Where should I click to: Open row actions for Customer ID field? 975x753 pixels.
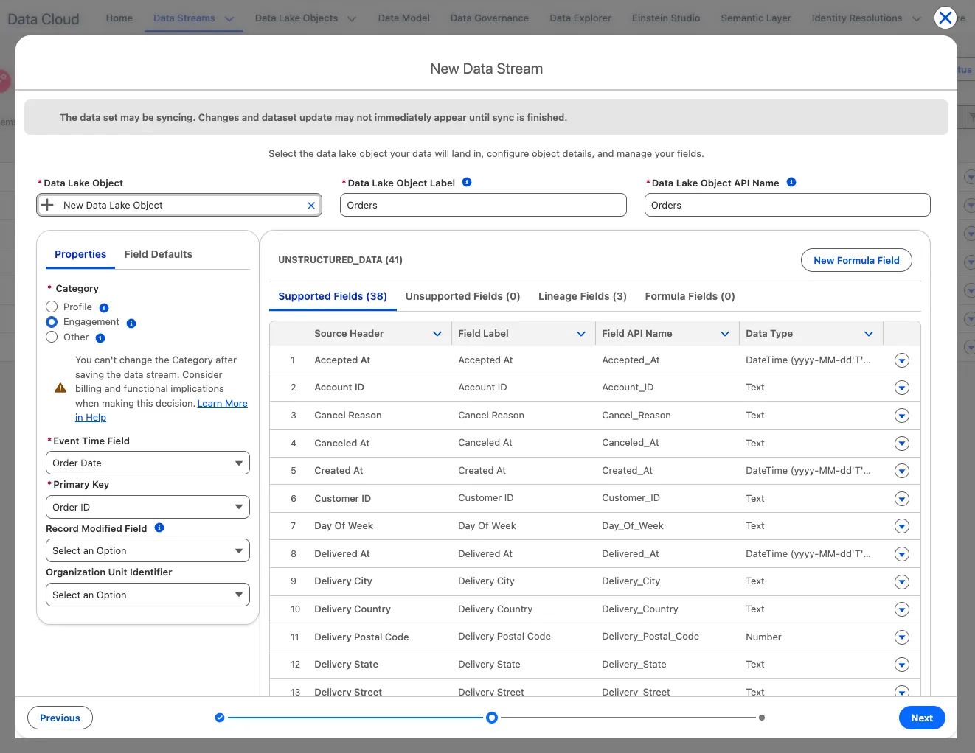pos(901,499)
